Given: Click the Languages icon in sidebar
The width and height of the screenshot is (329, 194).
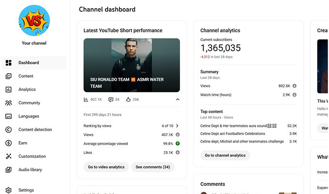Looking at the screenshot, I should coord(9,116).
